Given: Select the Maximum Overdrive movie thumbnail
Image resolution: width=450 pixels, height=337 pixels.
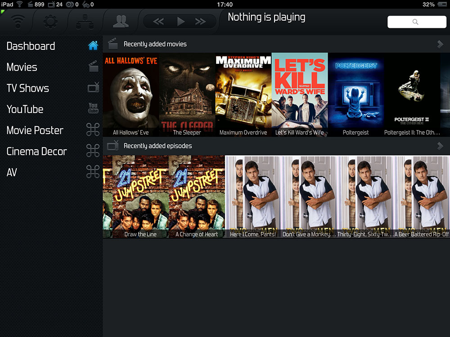Looking at the screenshot, I should [x=243, y=94].
